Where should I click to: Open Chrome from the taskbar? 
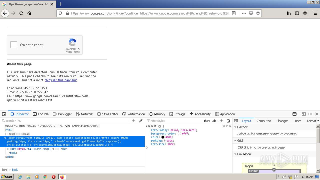coord(45,177)
